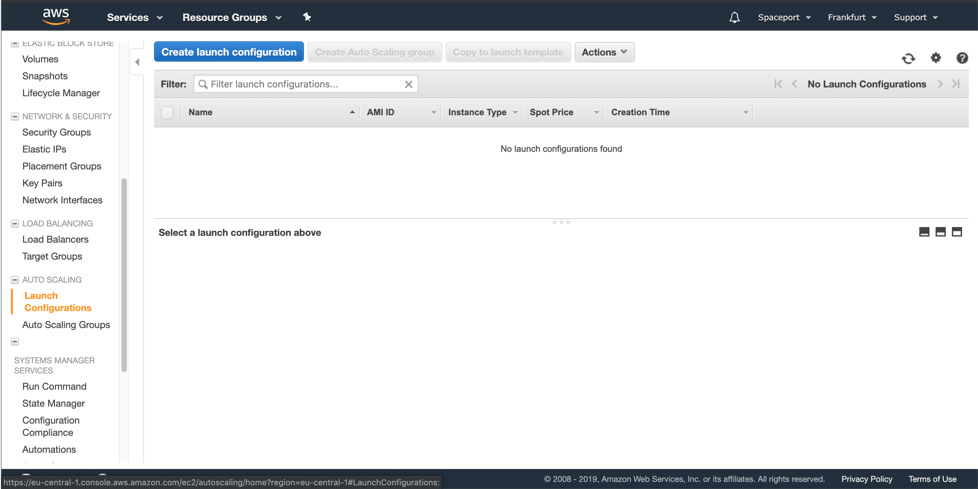Viewport: 978px width, 489px height.
Task: Open the Frankfurt region dropdown
Action: [x=851, y=17]
